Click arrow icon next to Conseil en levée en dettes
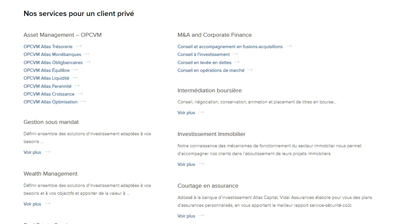The image size is (415, 224). click(237, 62)
